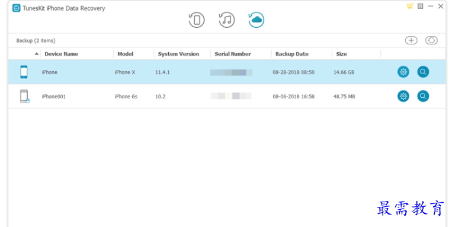This screenshot has width=449, height=227.
Task: Click the shopping cart purchase icon
Action: click(410, 6)
